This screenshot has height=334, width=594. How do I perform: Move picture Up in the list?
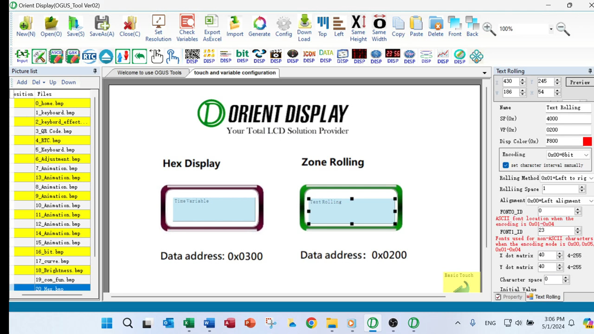[53, 82]
